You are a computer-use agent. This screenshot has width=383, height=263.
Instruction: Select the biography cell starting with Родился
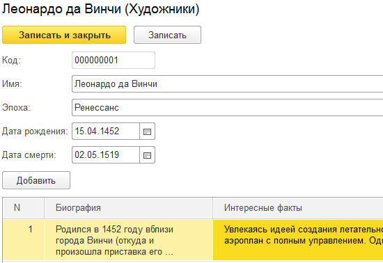click(x=128, y=240)
